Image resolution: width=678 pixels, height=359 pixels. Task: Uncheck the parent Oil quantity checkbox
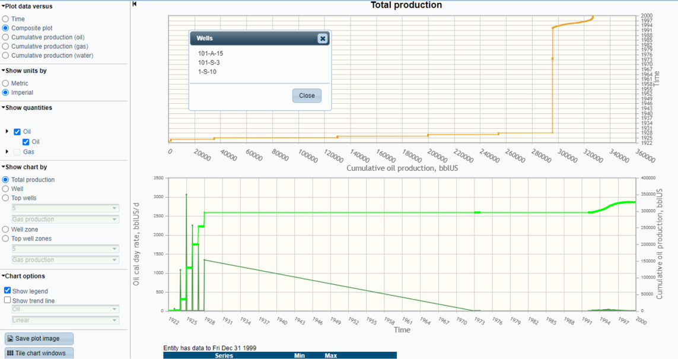point(17,132)
